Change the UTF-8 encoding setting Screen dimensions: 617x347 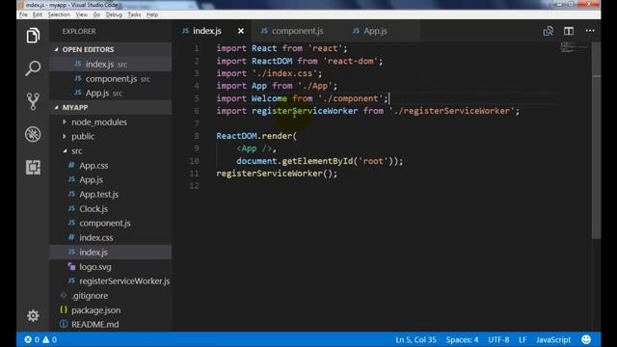(x=498, y=339)
